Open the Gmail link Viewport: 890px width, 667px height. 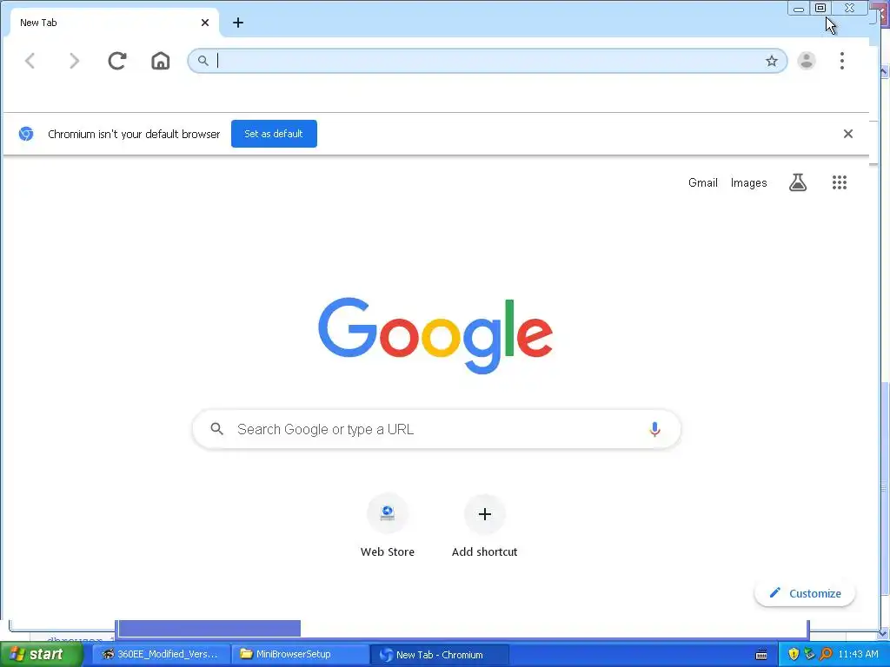[702, 182]
